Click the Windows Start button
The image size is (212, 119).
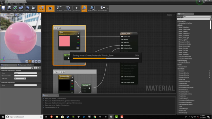pyautogui.click(x=3, y=117)
